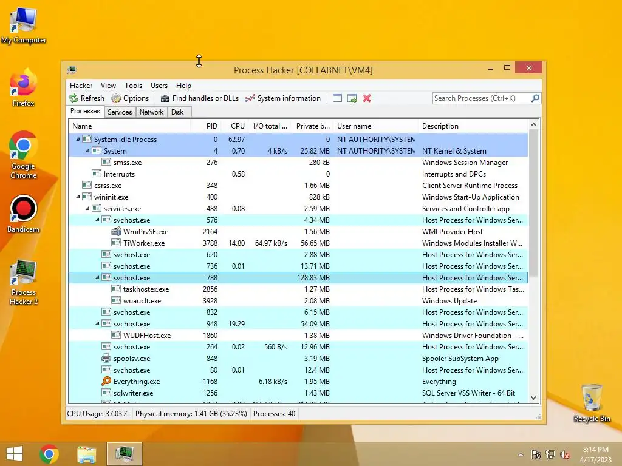Open System information graph button
The width and height of the screenshot is (622, 466).
tap(283, 98)
